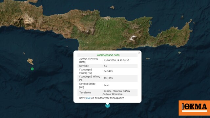Close the earthquake info popup

(x=139, y=53)
